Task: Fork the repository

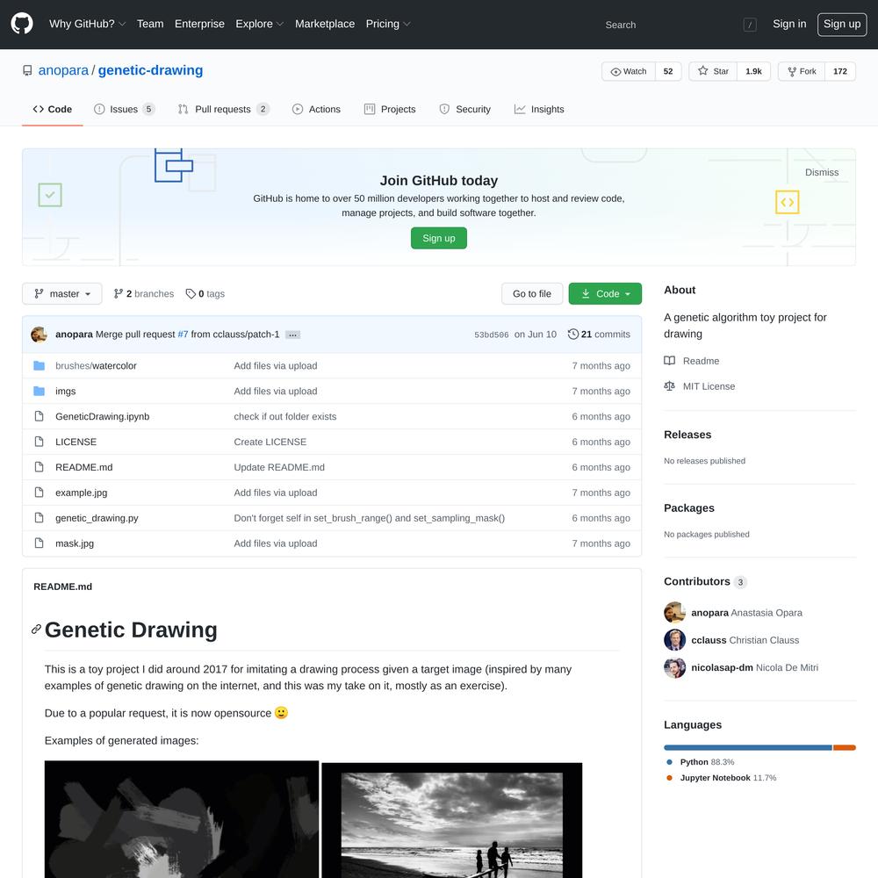Action: [802, 71]
